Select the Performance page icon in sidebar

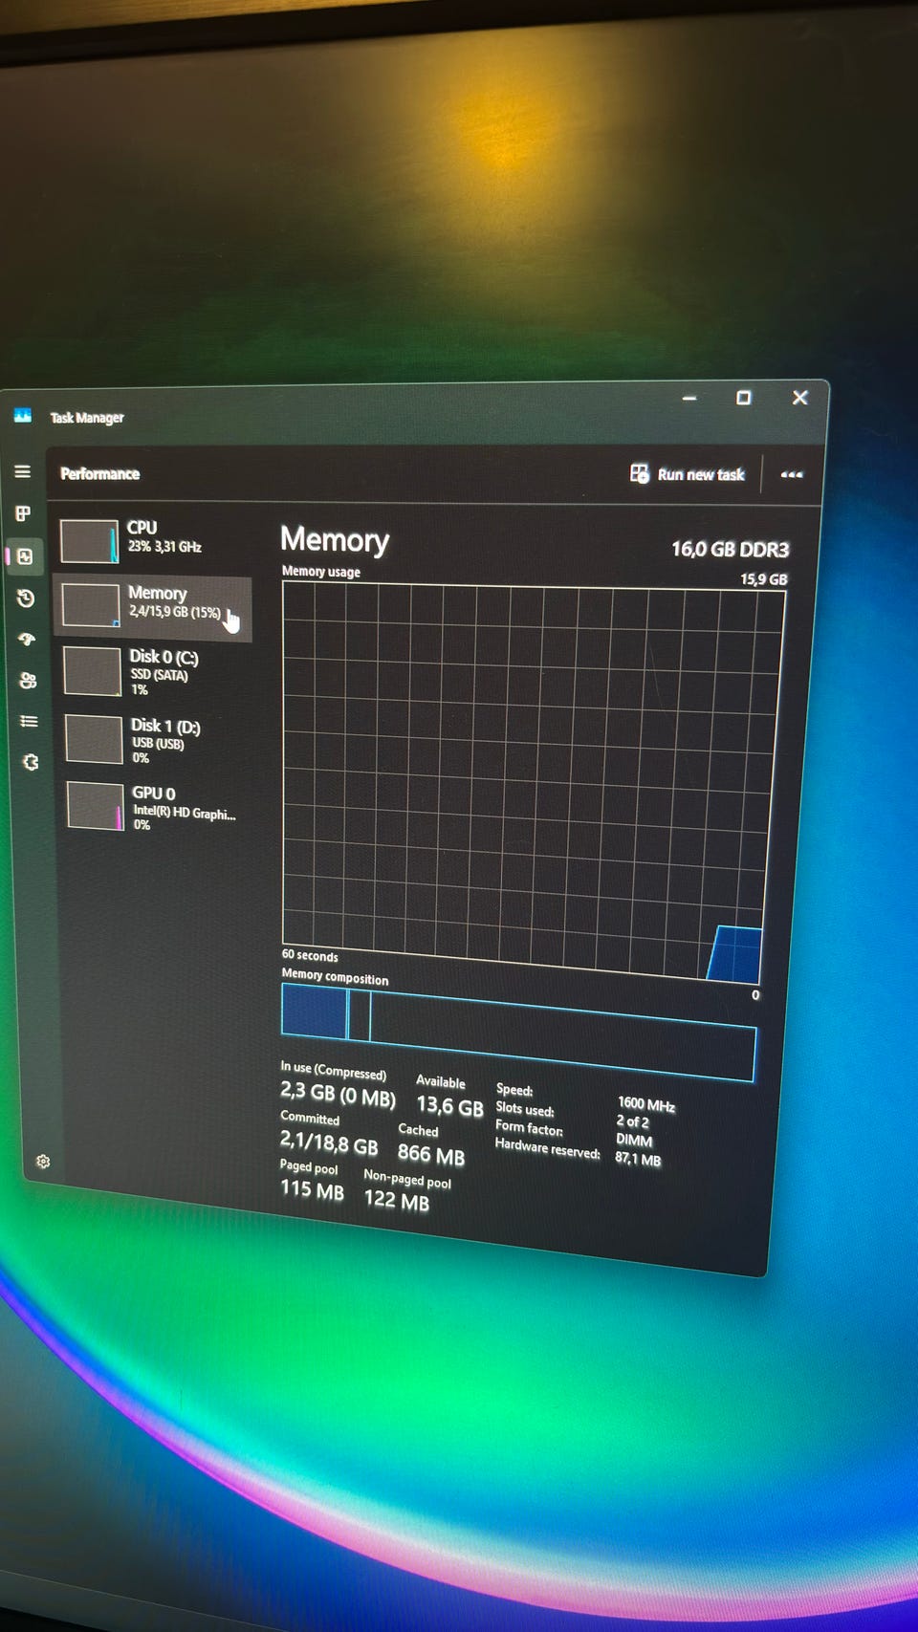25,556
